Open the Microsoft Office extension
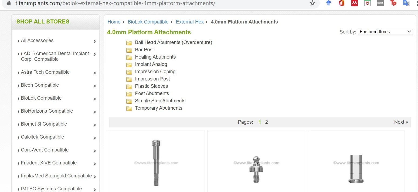The height and width of the screenshot is (192, 418). 342,3
